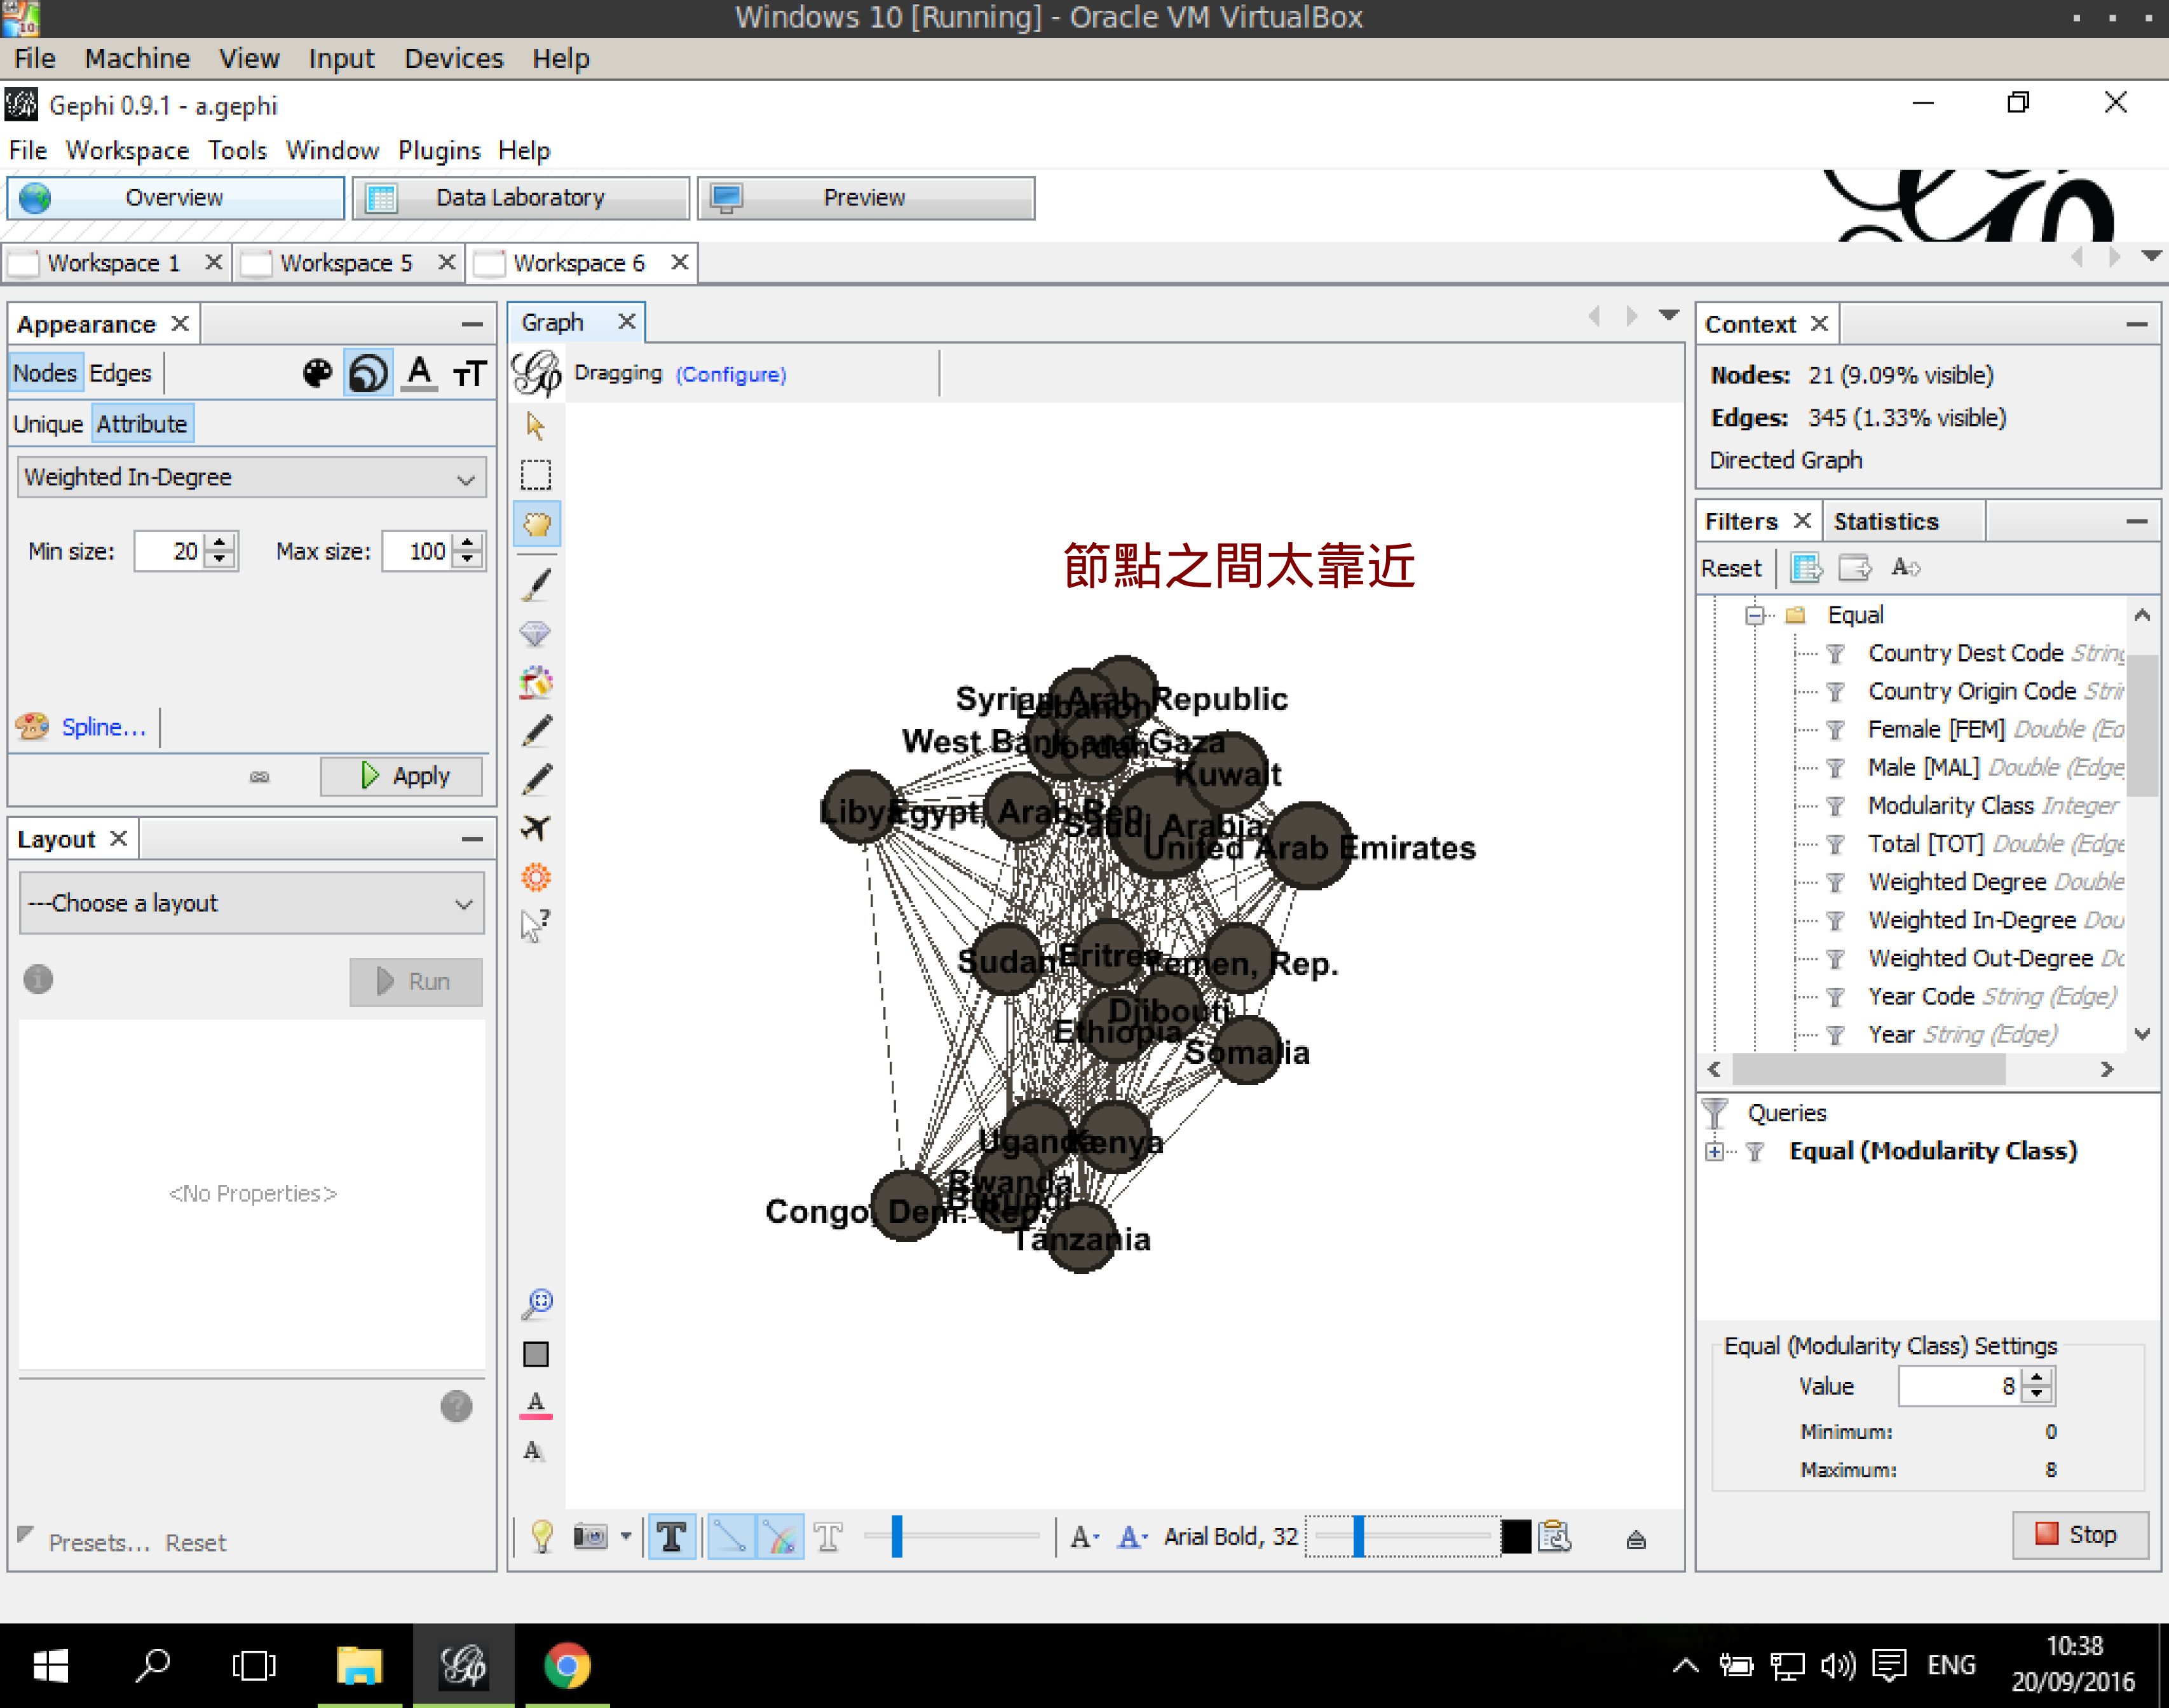This screenshot has width=2169, height=1708.
Task: Select the node size icon in Appearance
Action: [x=368, y=374]
